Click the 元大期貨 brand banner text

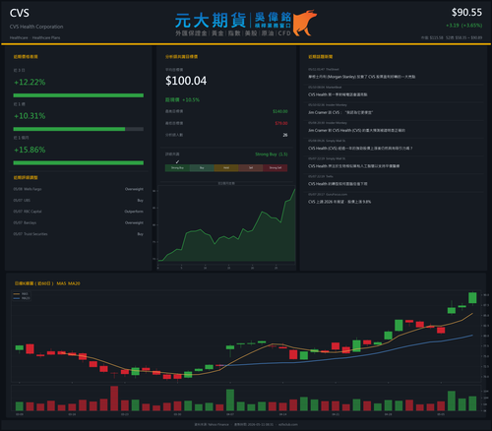click(211, 21)
